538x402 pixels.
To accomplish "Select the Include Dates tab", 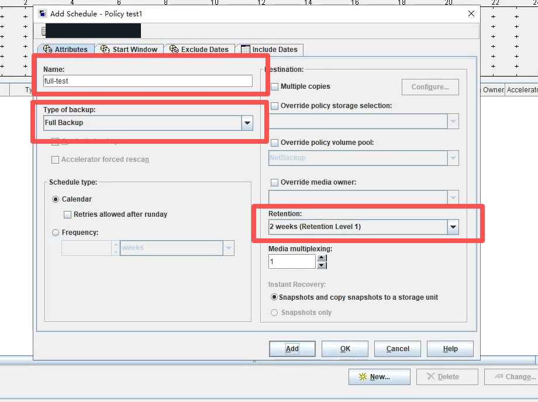I will 270,49.
